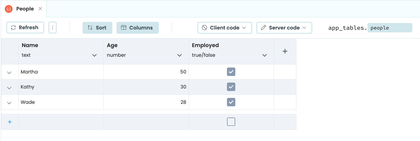Uncheck Employed checkbox for Martha
The width and height of the screenshot is (420, 141).
click(231, 72)
